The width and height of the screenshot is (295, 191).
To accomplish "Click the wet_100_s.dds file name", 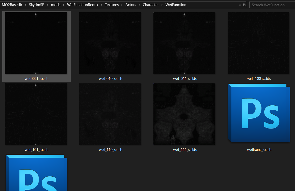I will click(259, 79).
